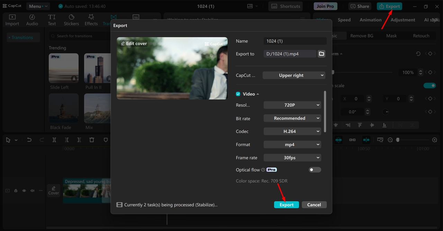Expand the select tool chevron

16,140
